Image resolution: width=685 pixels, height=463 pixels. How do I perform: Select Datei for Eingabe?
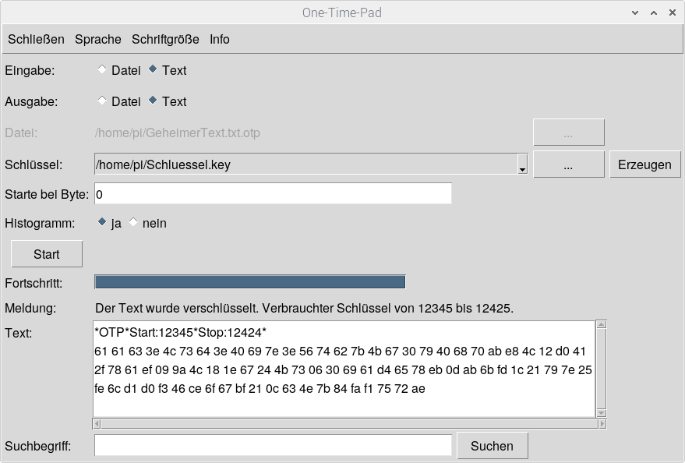[x=102, y=70]
